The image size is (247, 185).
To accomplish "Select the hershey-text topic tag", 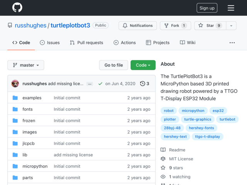I will [x=175, y=136].
